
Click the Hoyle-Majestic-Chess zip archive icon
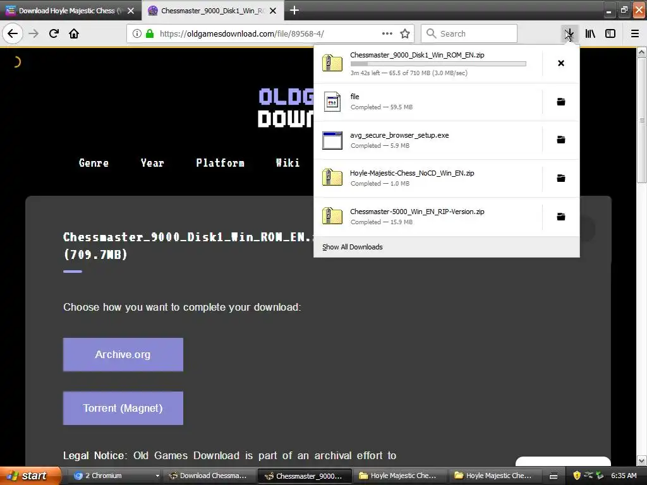pyautogui.click(x=332, y=177)
